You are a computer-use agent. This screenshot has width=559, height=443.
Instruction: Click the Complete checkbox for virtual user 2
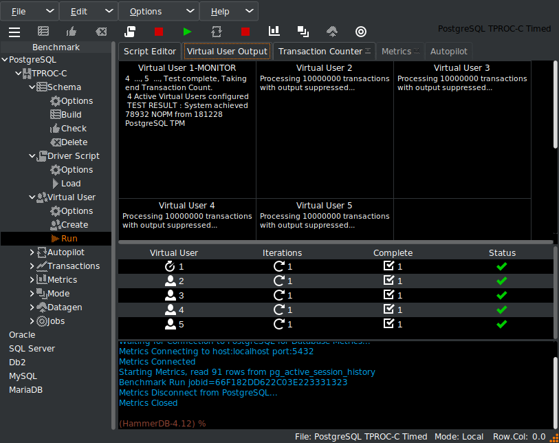(x=388, y=281)
